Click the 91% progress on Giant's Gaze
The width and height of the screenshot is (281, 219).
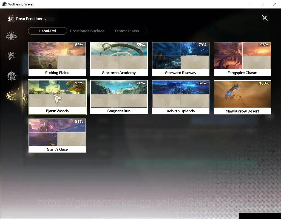coord(79,121)
